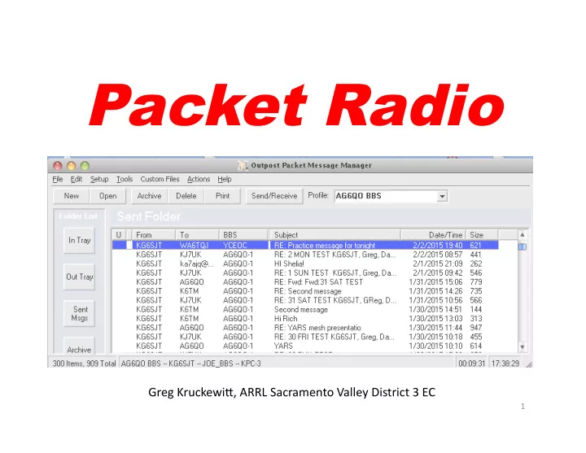The image size is (586, 453).
Task: Select the 'RE: Practice message for tonight' row
Action: tap(305, 246)
